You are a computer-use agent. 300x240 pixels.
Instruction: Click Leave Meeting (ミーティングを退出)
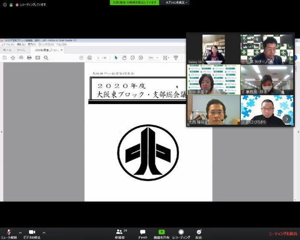(283, 234)
